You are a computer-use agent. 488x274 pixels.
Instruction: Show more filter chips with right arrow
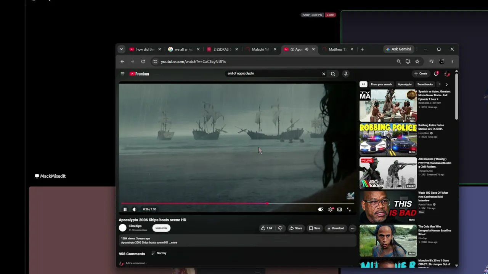click(446, 84)
